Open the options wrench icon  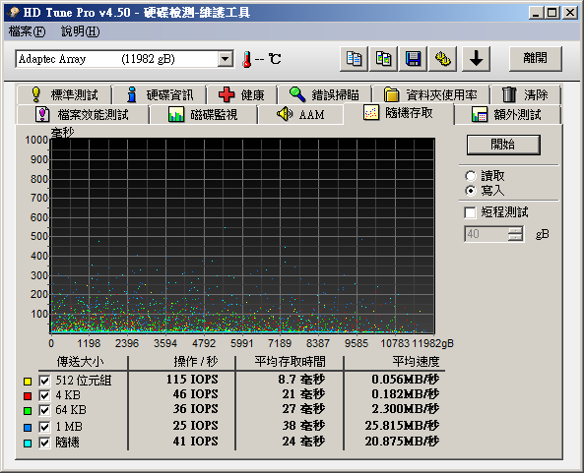click(x=443, y=59)
